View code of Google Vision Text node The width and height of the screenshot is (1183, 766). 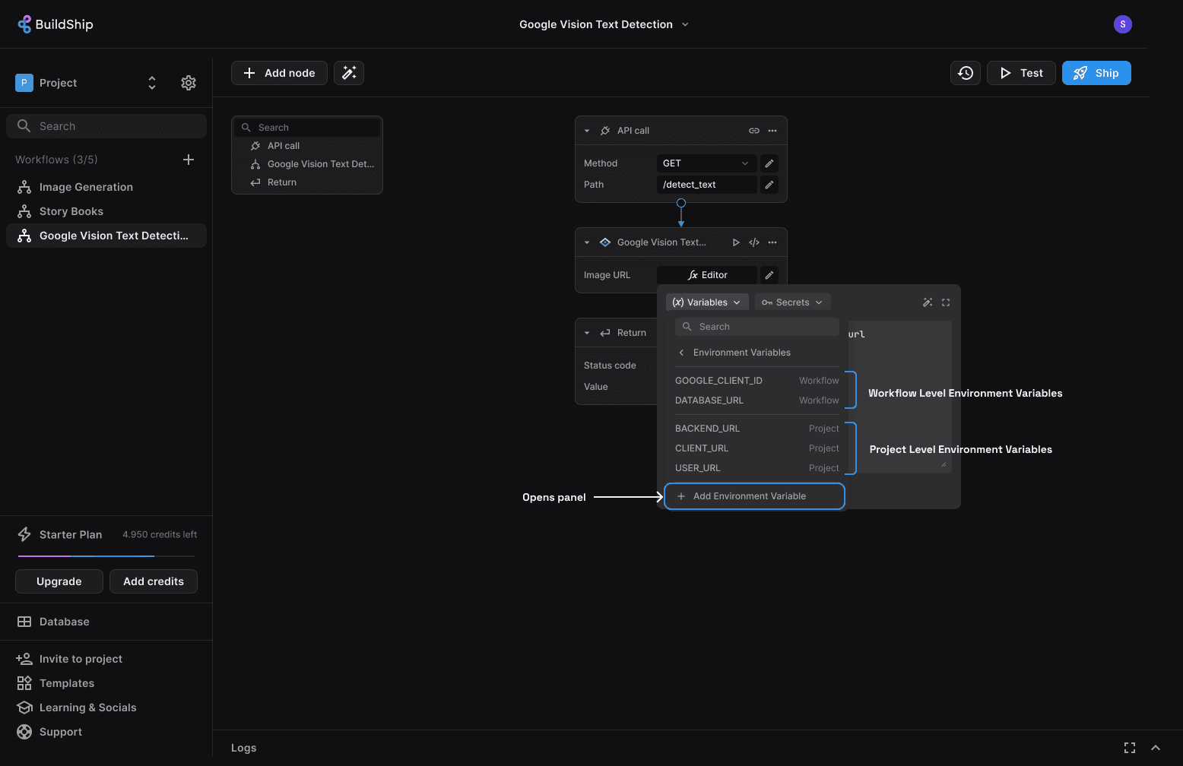tap(753, 242)
